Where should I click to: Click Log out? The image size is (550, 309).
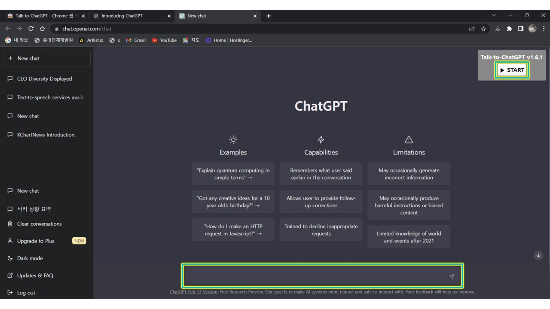tap(47, 293)
